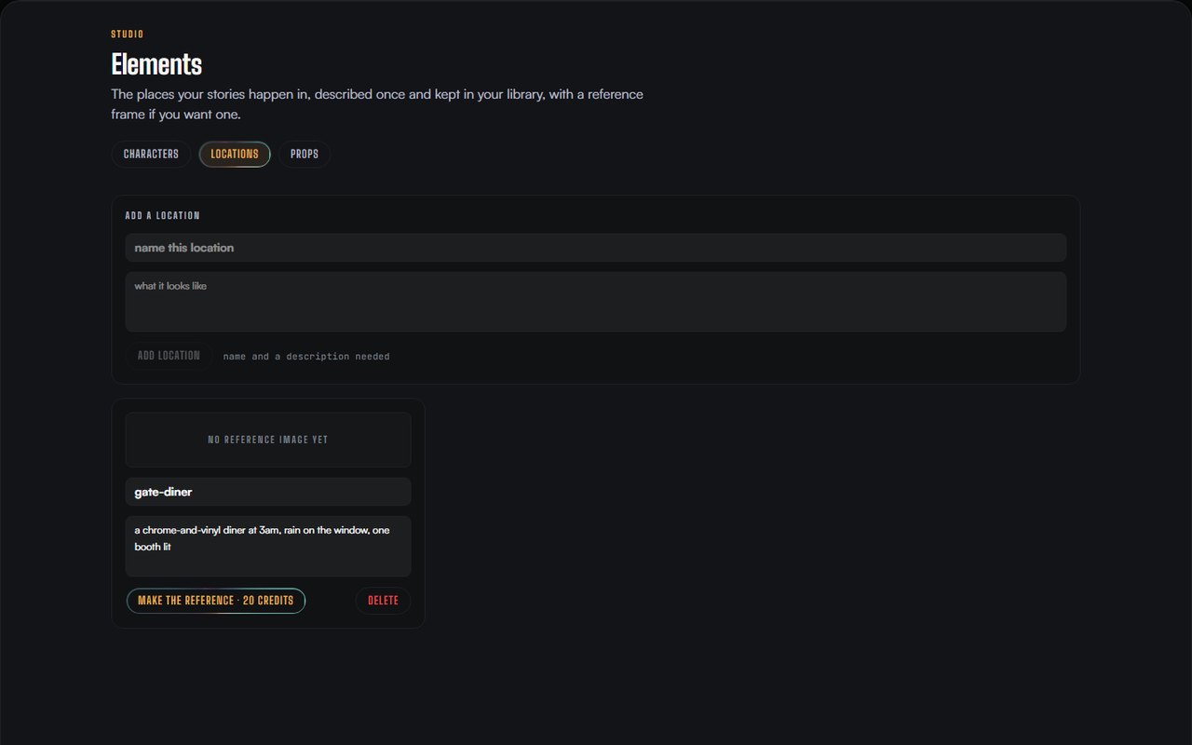
Task: Focus the 'name this location' field
Action: (596, 248)
